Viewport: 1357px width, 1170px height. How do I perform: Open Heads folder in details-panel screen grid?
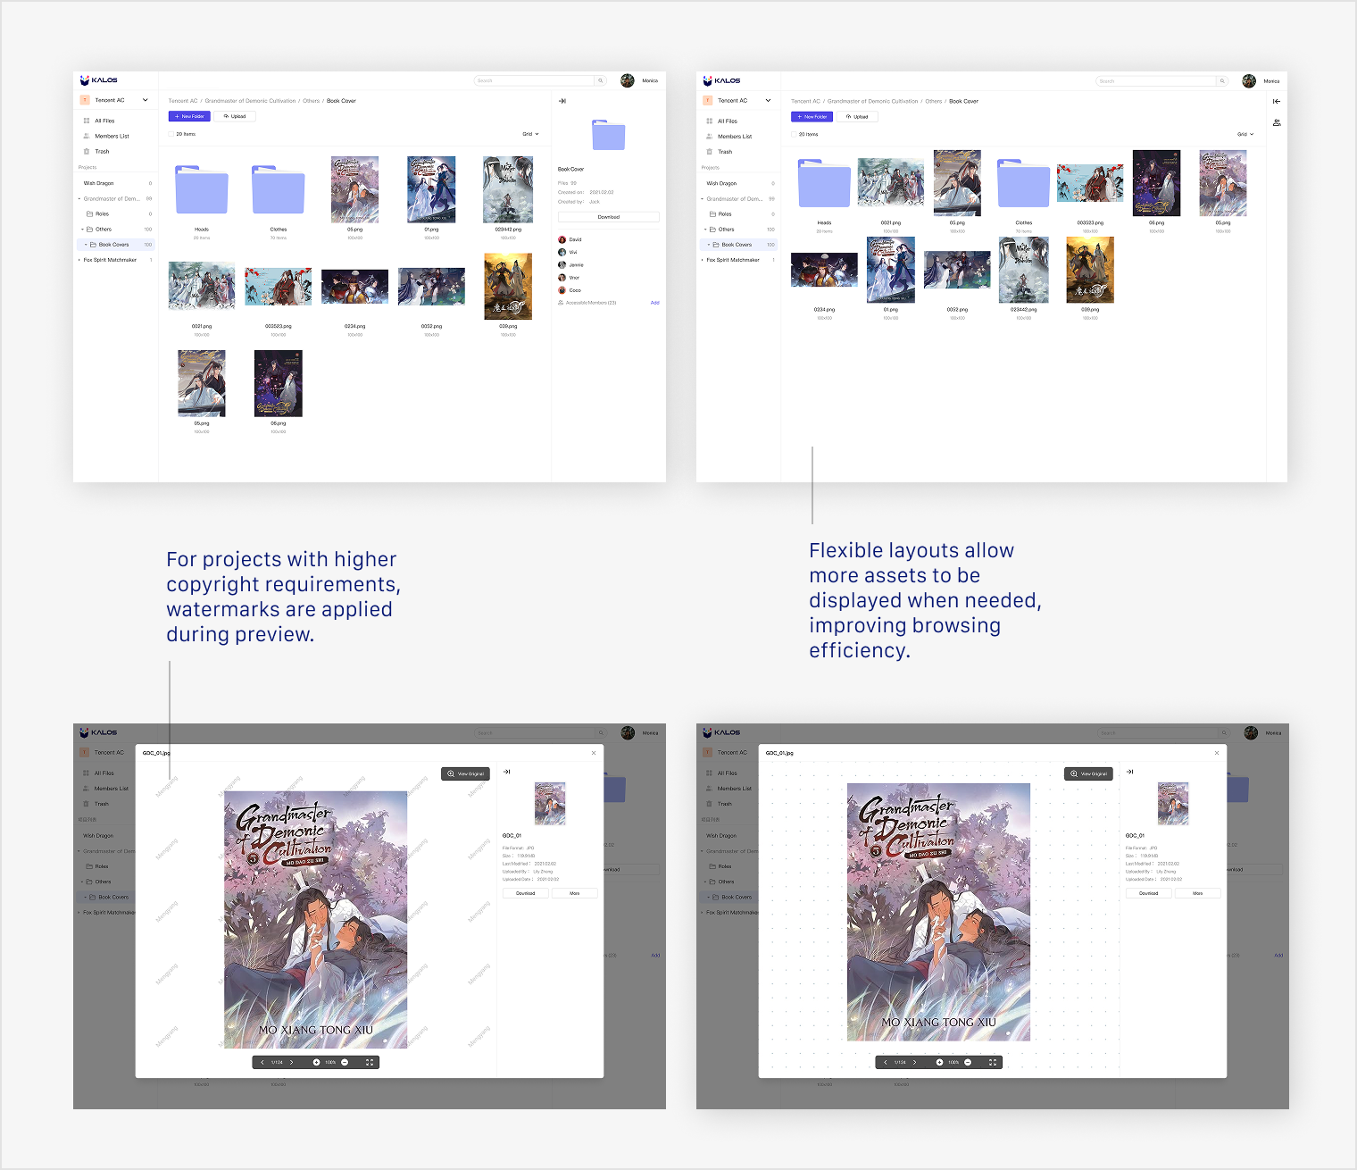point(202,190)
